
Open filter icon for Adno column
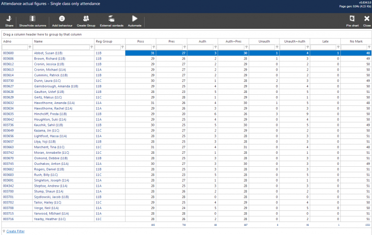[30, 47]
